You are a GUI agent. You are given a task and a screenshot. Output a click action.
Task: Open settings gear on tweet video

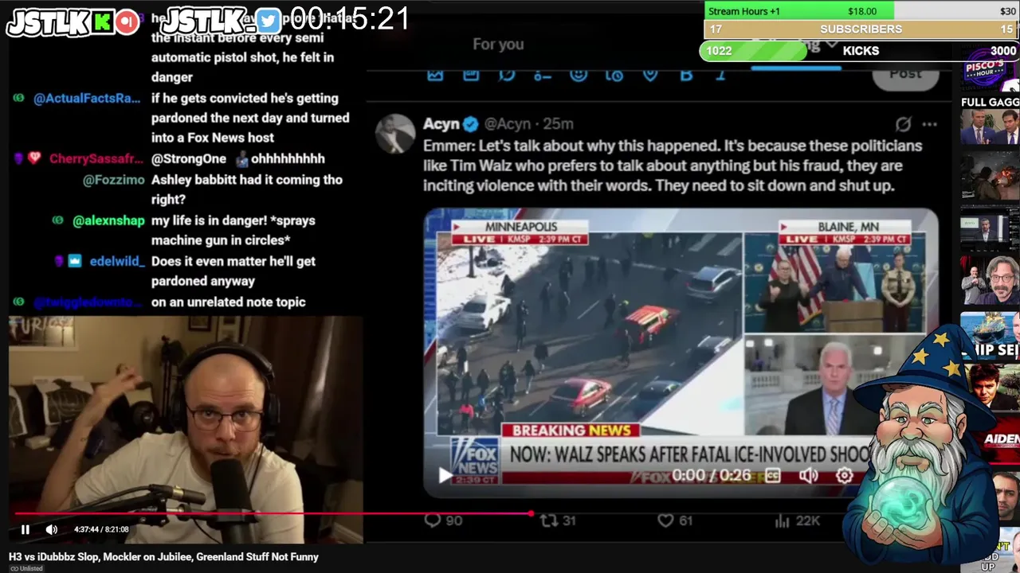(845, 475)
